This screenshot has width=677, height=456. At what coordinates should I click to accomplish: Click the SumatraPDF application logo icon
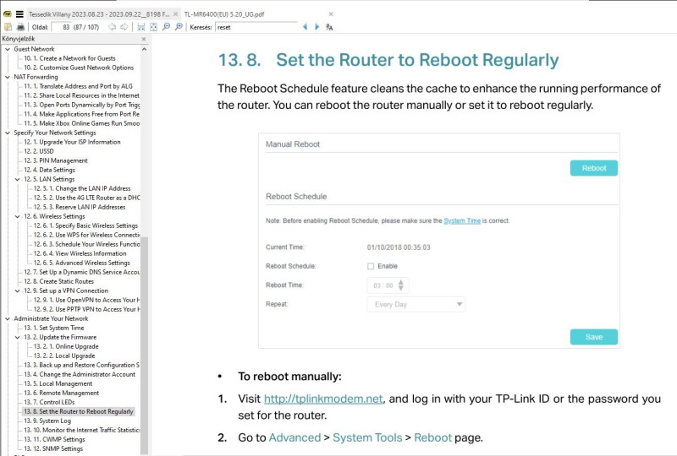8,14
